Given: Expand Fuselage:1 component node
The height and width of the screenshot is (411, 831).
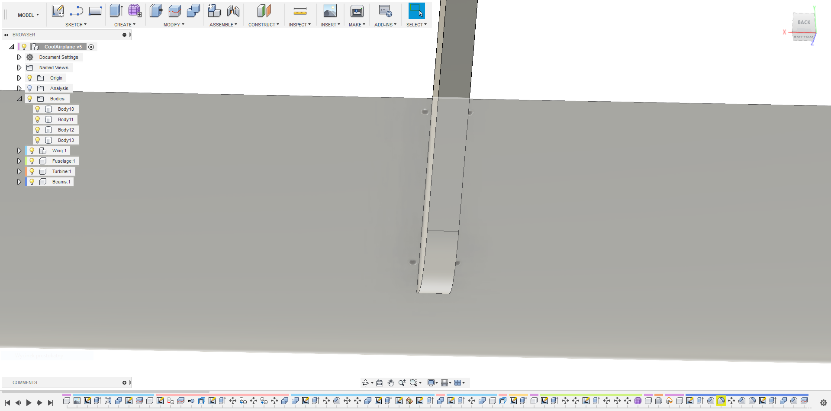Looking at the screenshot, I should [x=19, y=161].
